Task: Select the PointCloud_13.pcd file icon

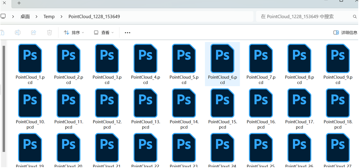Action: tap(146, 103)
